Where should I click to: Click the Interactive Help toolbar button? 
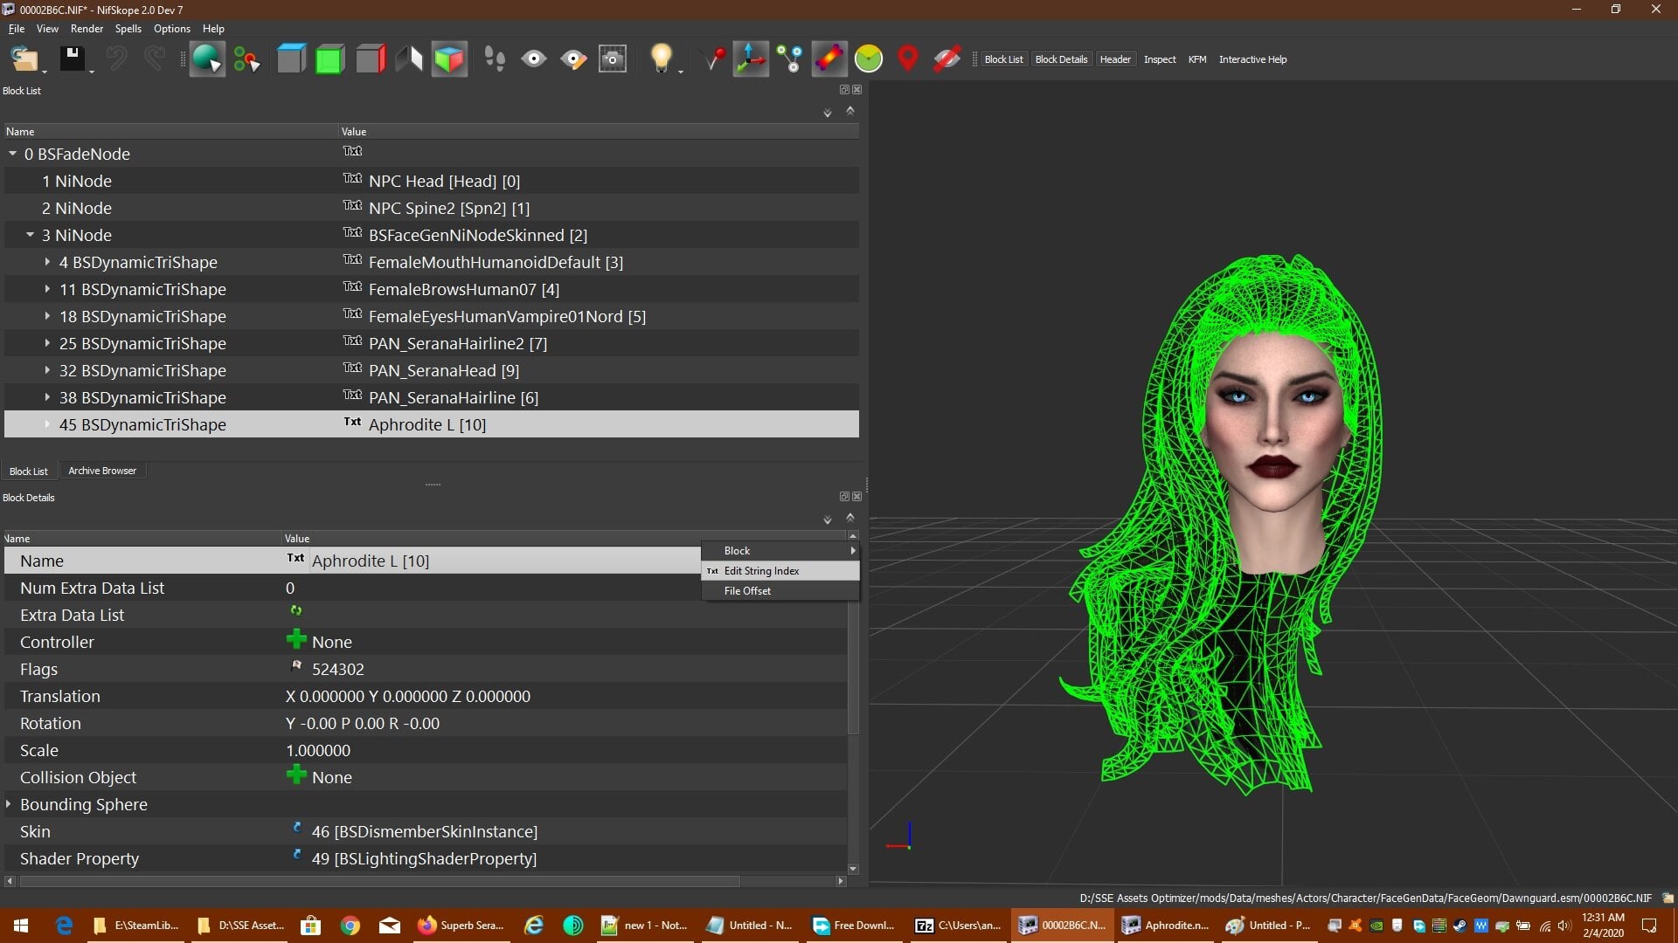point(1252,59)
